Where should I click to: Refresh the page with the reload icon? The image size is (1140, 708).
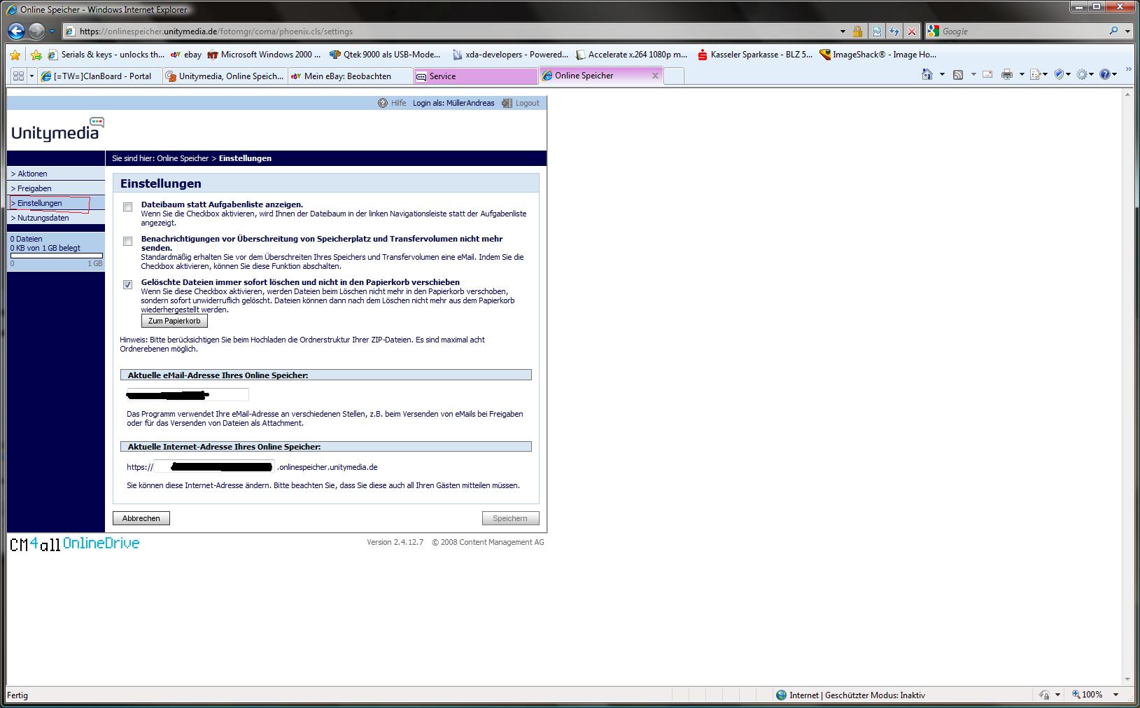pos(894,32)
